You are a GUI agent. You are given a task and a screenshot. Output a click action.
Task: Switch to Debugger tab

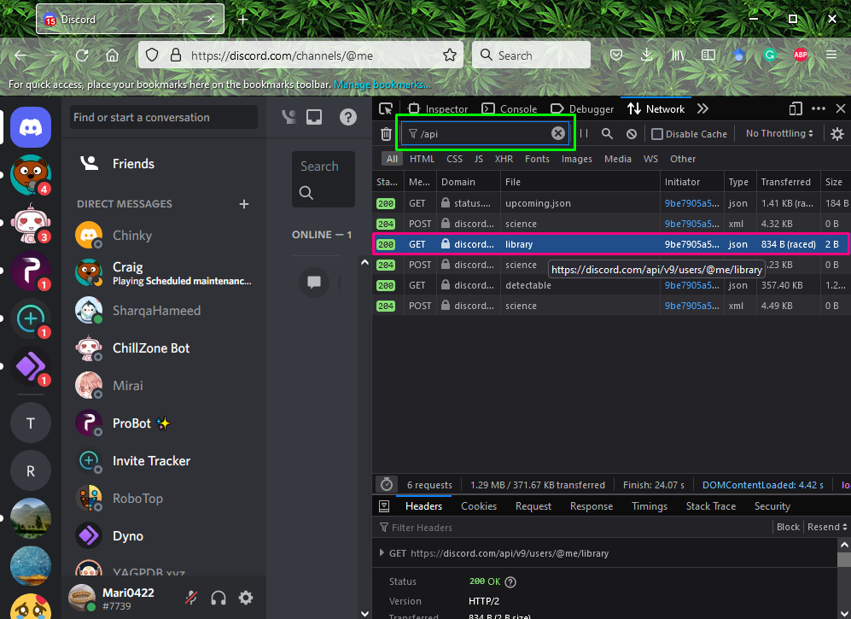tap(582, 108)
